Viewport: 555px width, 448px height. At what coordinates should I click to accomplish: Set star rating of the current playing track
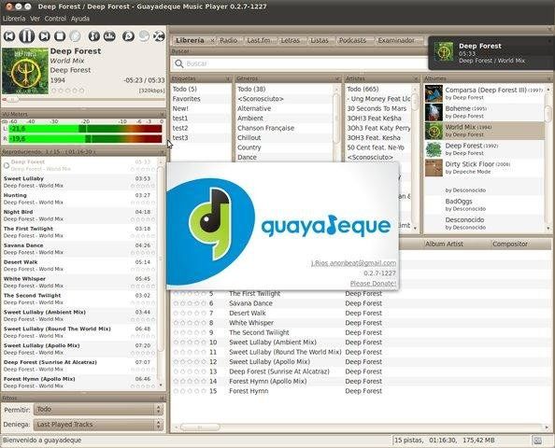pos(68,91)
